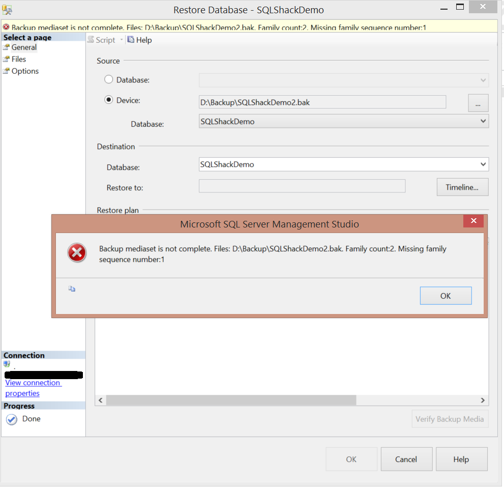This screenshot has width=504, height=487.
Task: Click OK in the error dialog
Action: [446, 296]
